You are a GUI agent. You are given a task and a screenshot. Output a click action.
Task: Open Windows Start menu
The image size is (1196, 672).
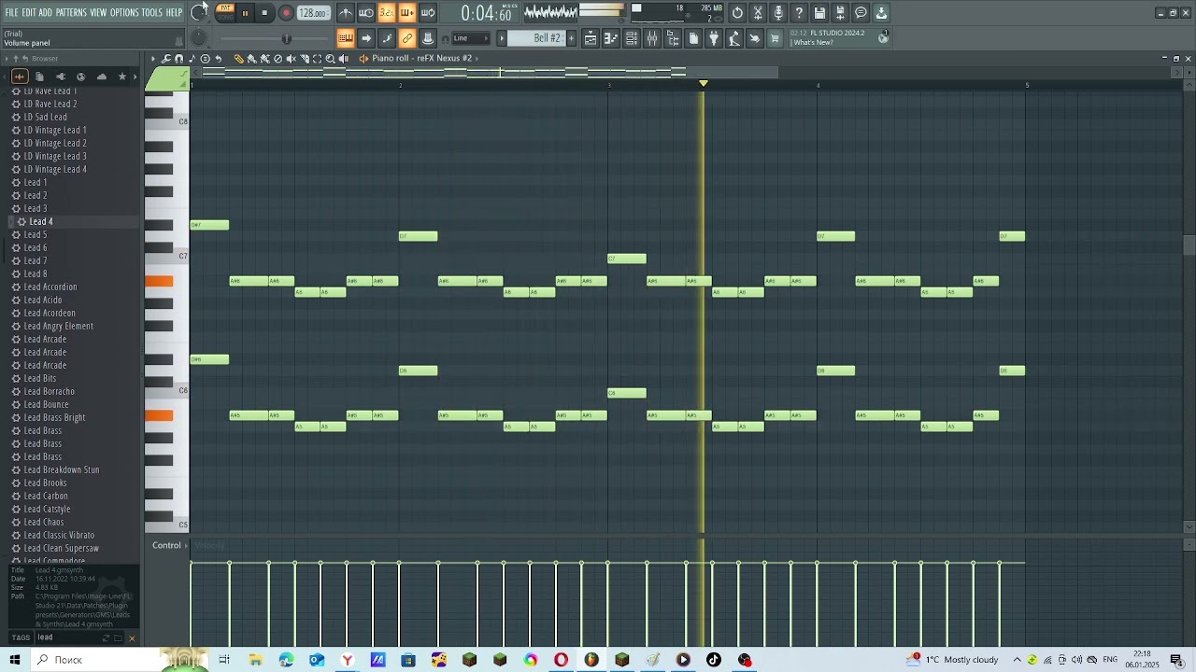15,660
